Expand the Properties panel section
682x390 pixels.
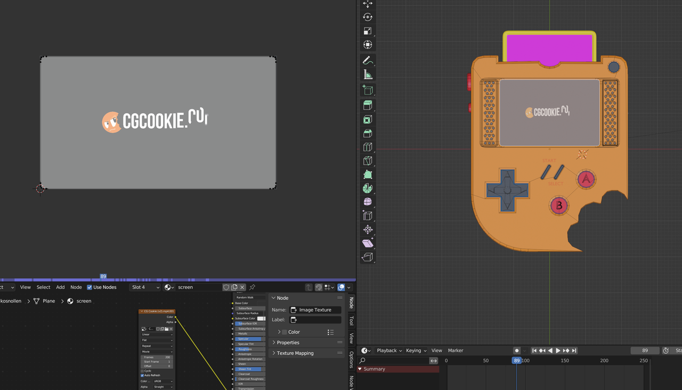[x=288, y=343]
